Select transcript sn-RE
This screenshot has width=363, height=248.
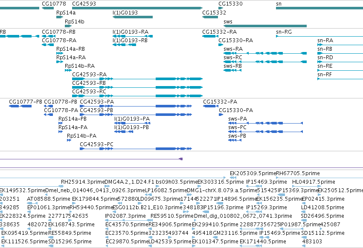[x=340, y=70]
